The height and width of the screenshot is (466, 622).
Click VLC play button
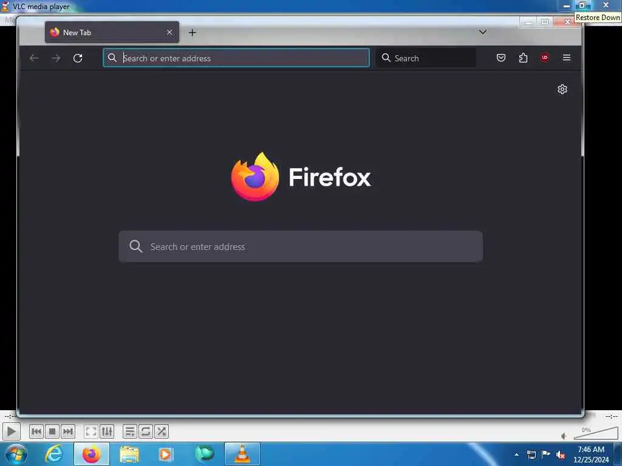click(x=11, y=431)
